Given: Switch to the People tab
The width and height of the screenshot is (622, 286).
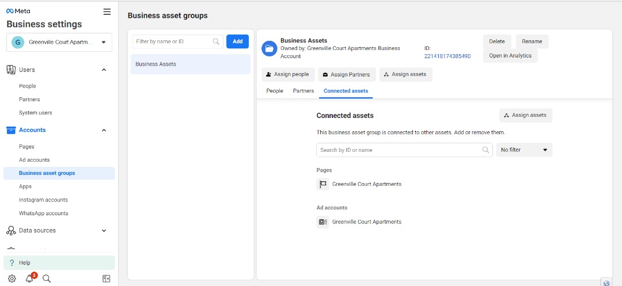Looking at the screenshot, I should 275,91.
